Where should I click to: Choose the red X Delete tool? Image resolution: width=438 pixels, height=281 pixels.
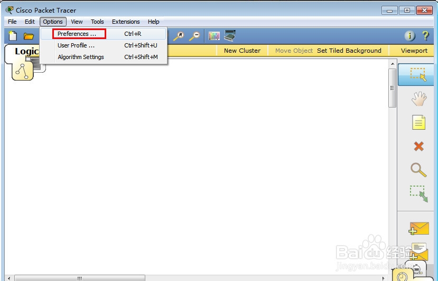(x=418, y=147)
